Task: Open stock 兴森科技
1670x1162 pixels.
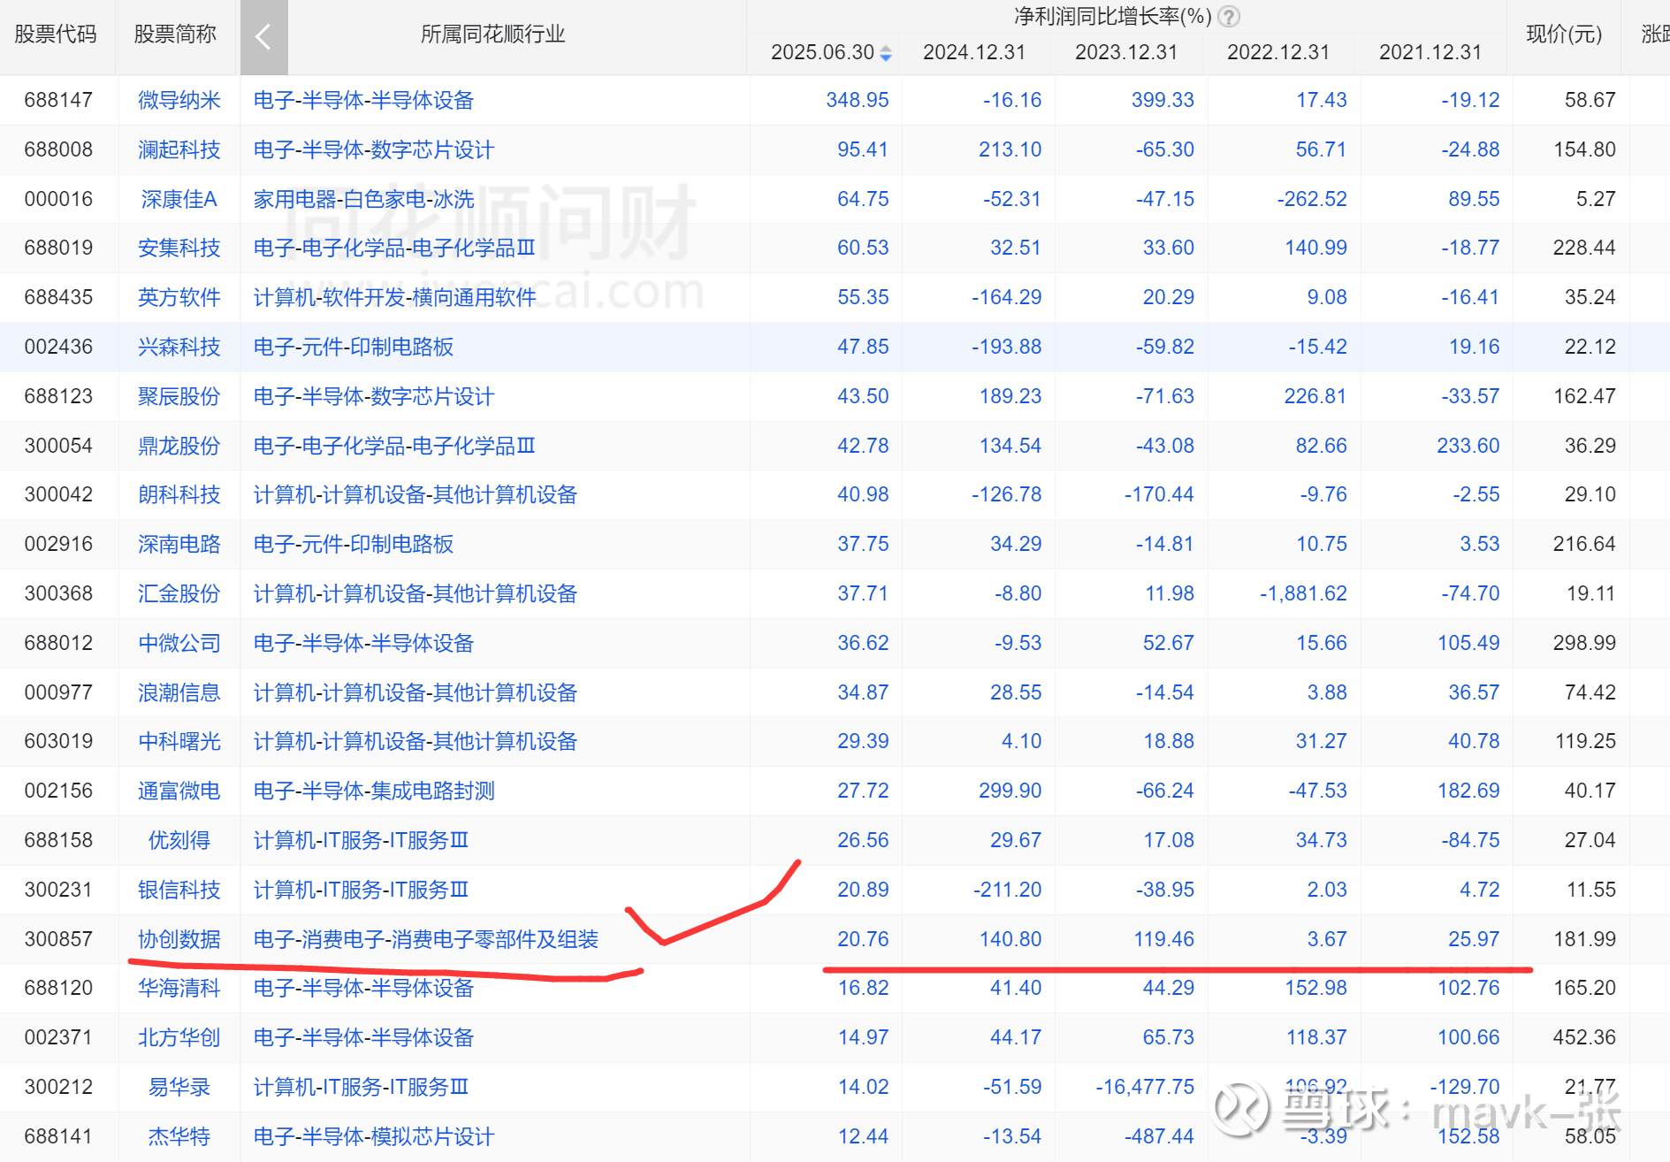Action: point(179,347)
